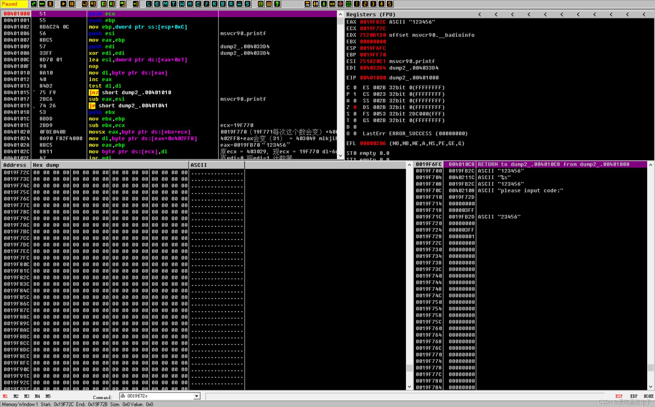Click the green A plugin icon

[x=324, y=4]
